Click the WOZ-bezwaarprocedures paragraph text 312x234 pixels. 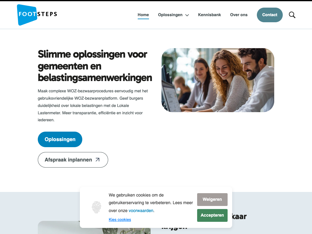coord(93,105)
